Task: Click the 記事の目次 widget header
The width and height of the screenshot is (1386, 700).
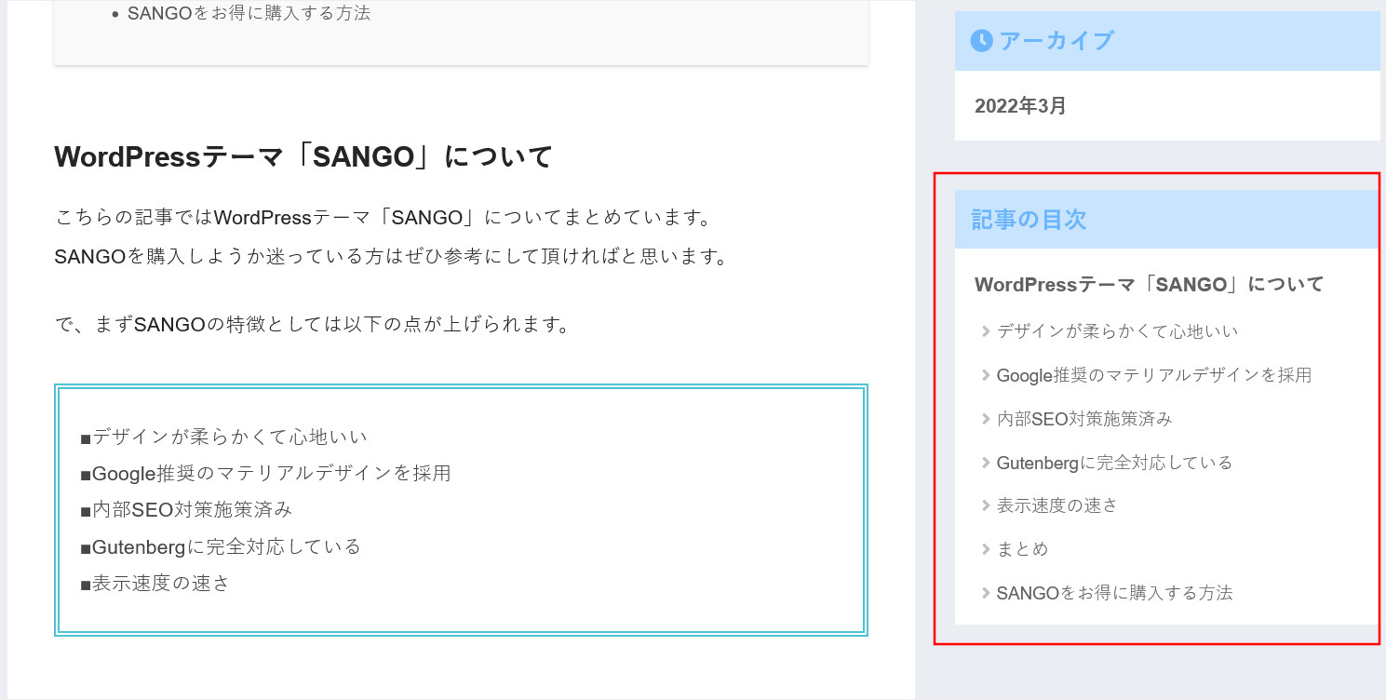Action: 1029,220
